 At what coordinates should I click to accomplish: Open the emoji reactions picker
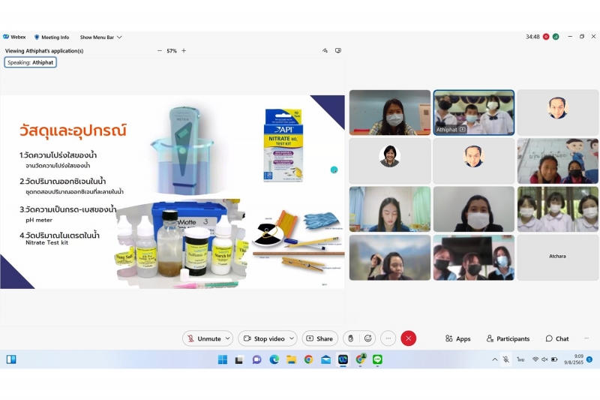tap(368, 338)
